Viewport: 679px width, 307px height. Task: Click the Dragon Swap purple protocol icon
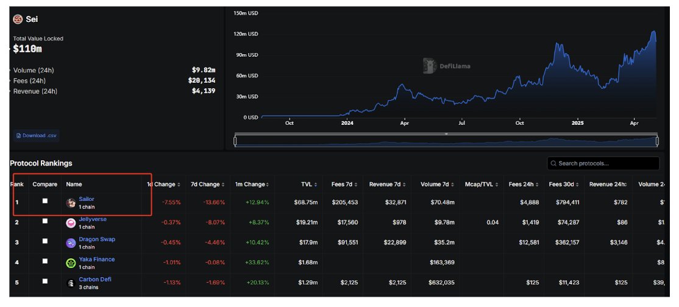pyautogui.click(x=71, y=243)
